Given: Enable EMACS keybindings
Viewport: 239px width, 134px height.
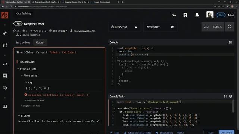Looking at the screenshot, I should tap(217, 27).
